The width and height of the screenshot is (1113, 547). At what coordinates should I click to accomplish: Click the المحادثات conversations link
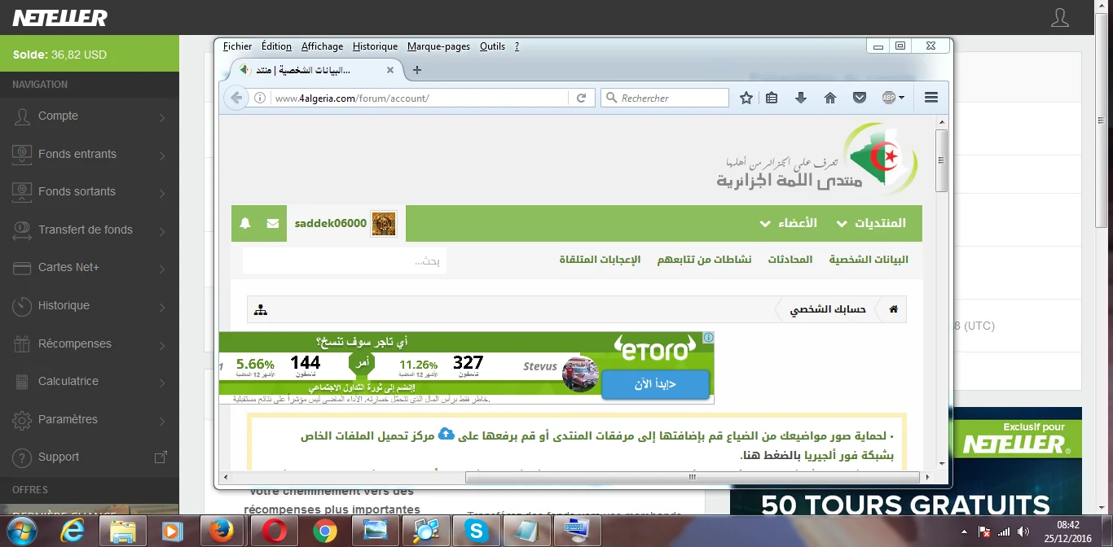(790, 260)
